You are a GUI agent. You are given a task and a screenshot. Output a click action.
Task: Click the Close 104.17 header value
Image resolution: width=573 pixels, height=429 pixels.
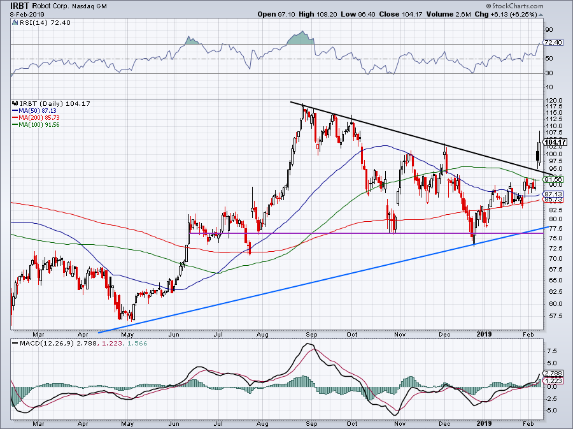(400, 14)
